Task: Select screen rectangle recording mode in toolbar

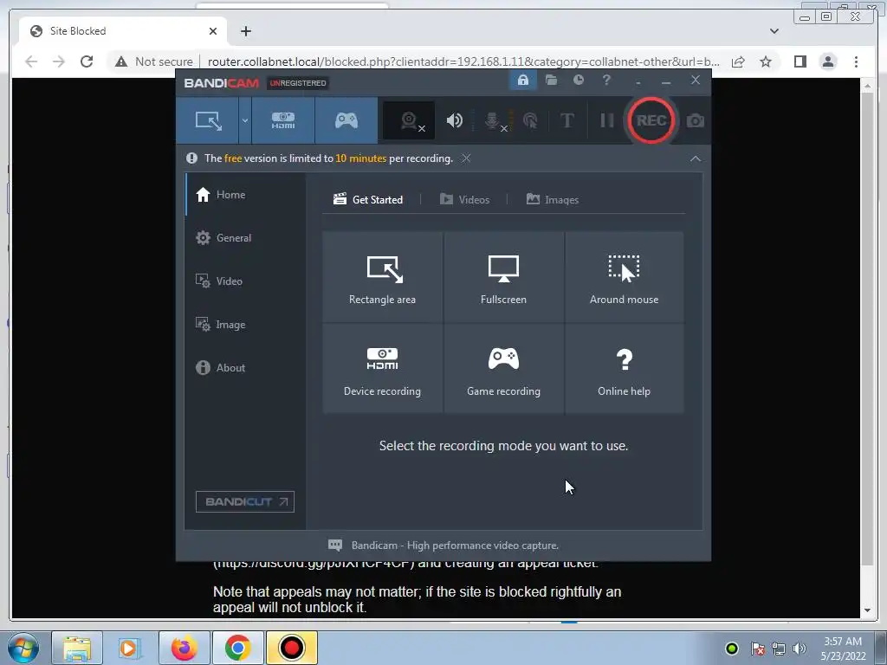Action: (208, 120)
